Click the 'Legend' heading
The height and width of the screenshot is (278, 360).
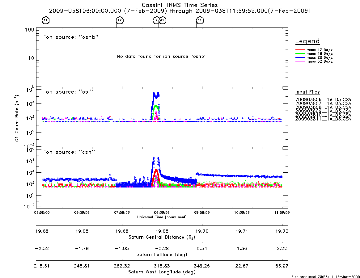[307, 41]
